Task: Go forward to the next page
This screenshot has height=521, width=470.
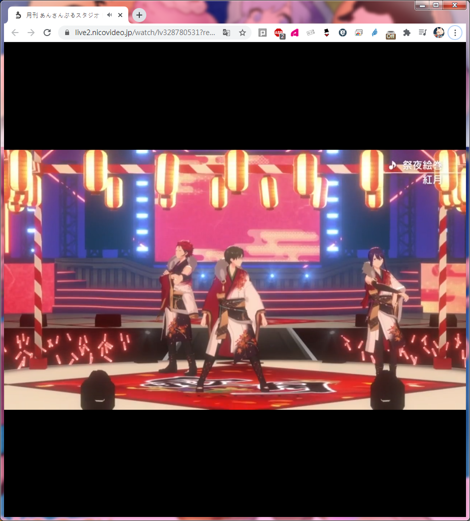Action: 31,33
